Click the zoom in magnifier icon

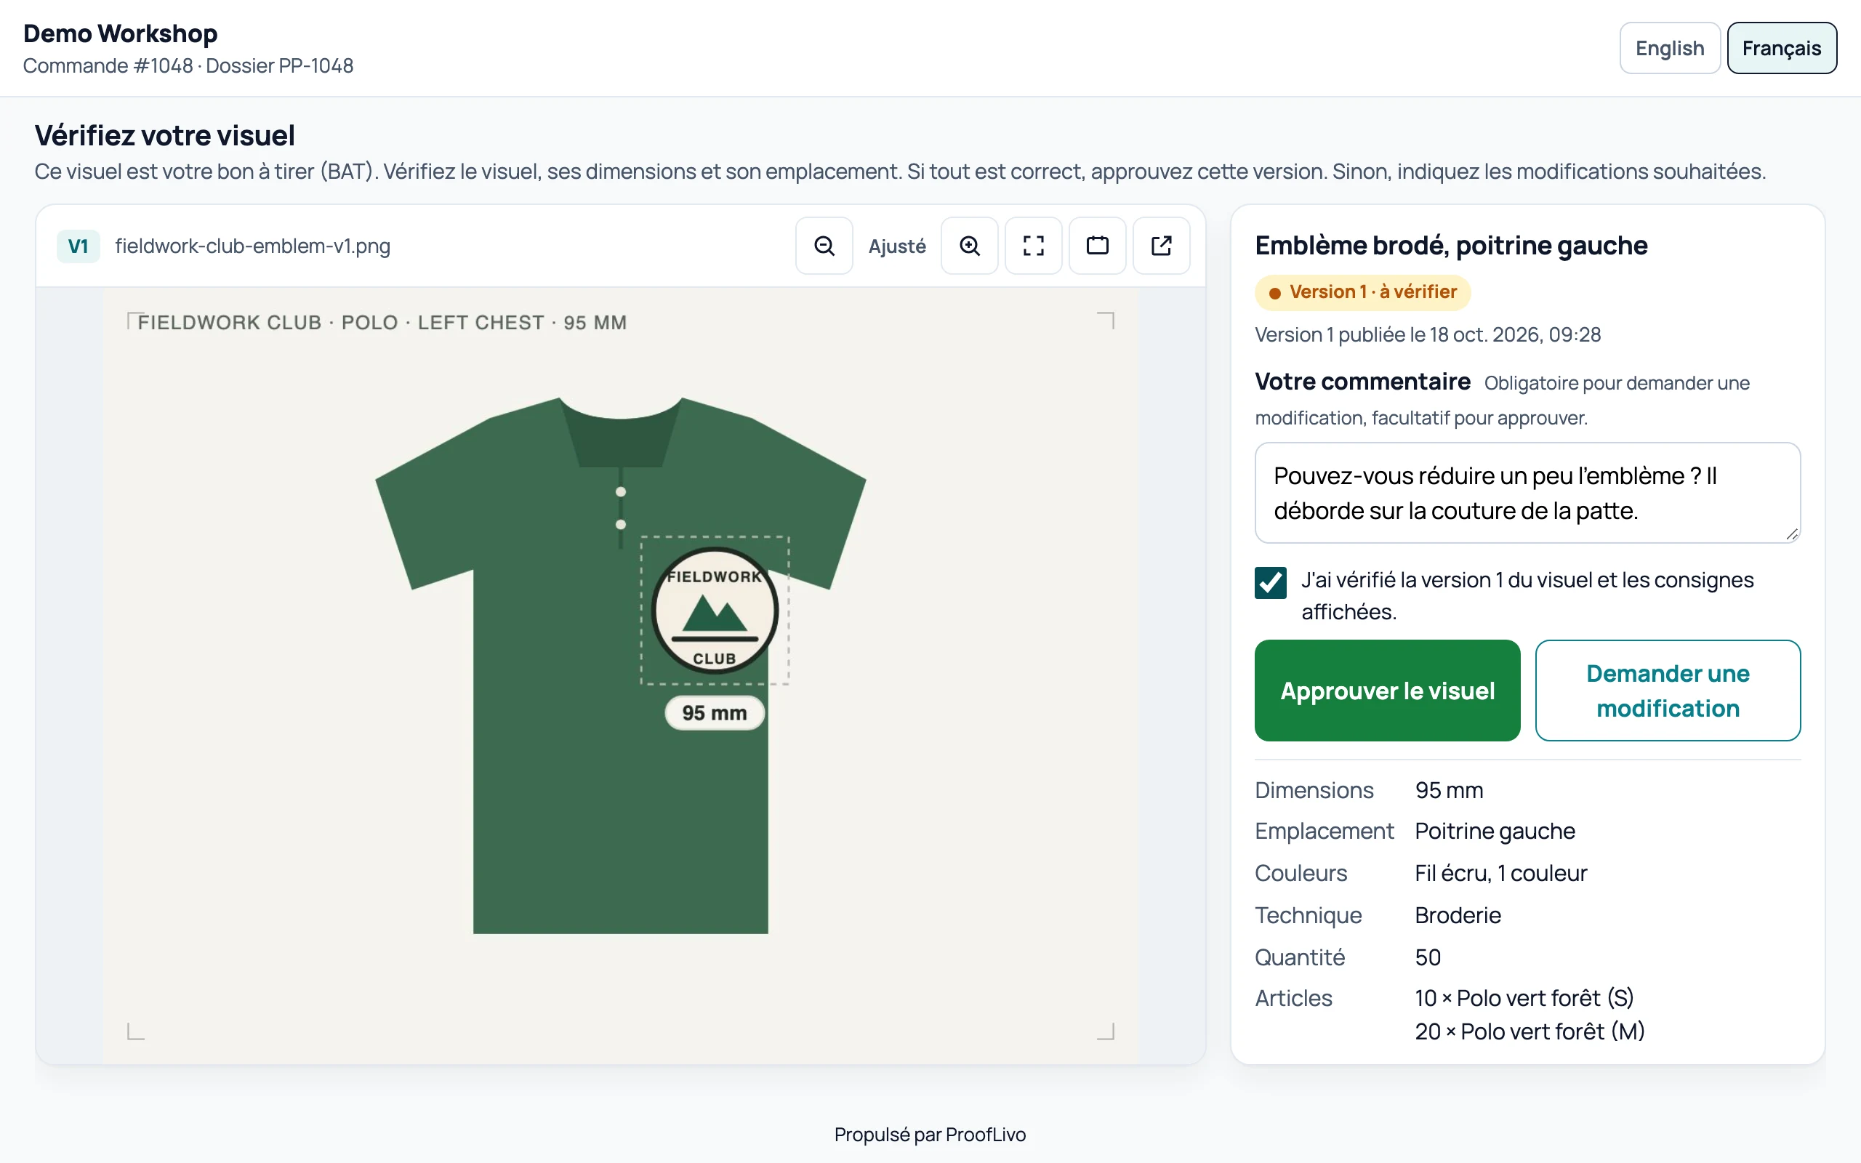pyautogui.click(x=969, y=246)
